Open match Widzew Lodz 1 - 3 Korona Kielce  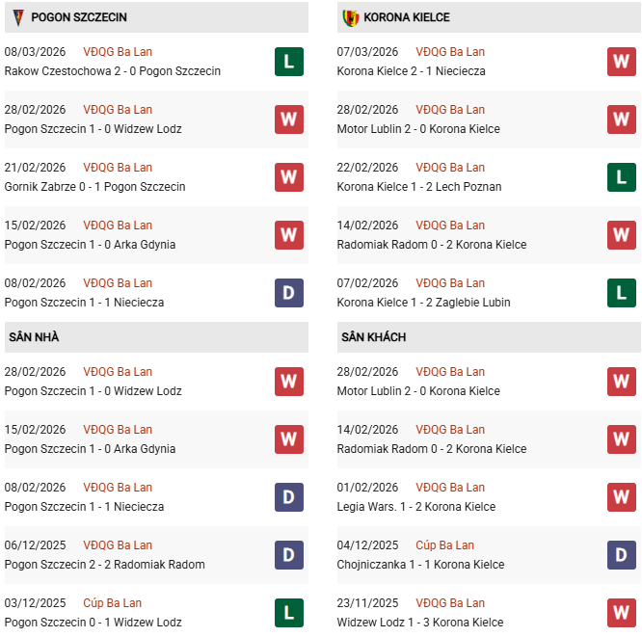click(x=420, y=623)
